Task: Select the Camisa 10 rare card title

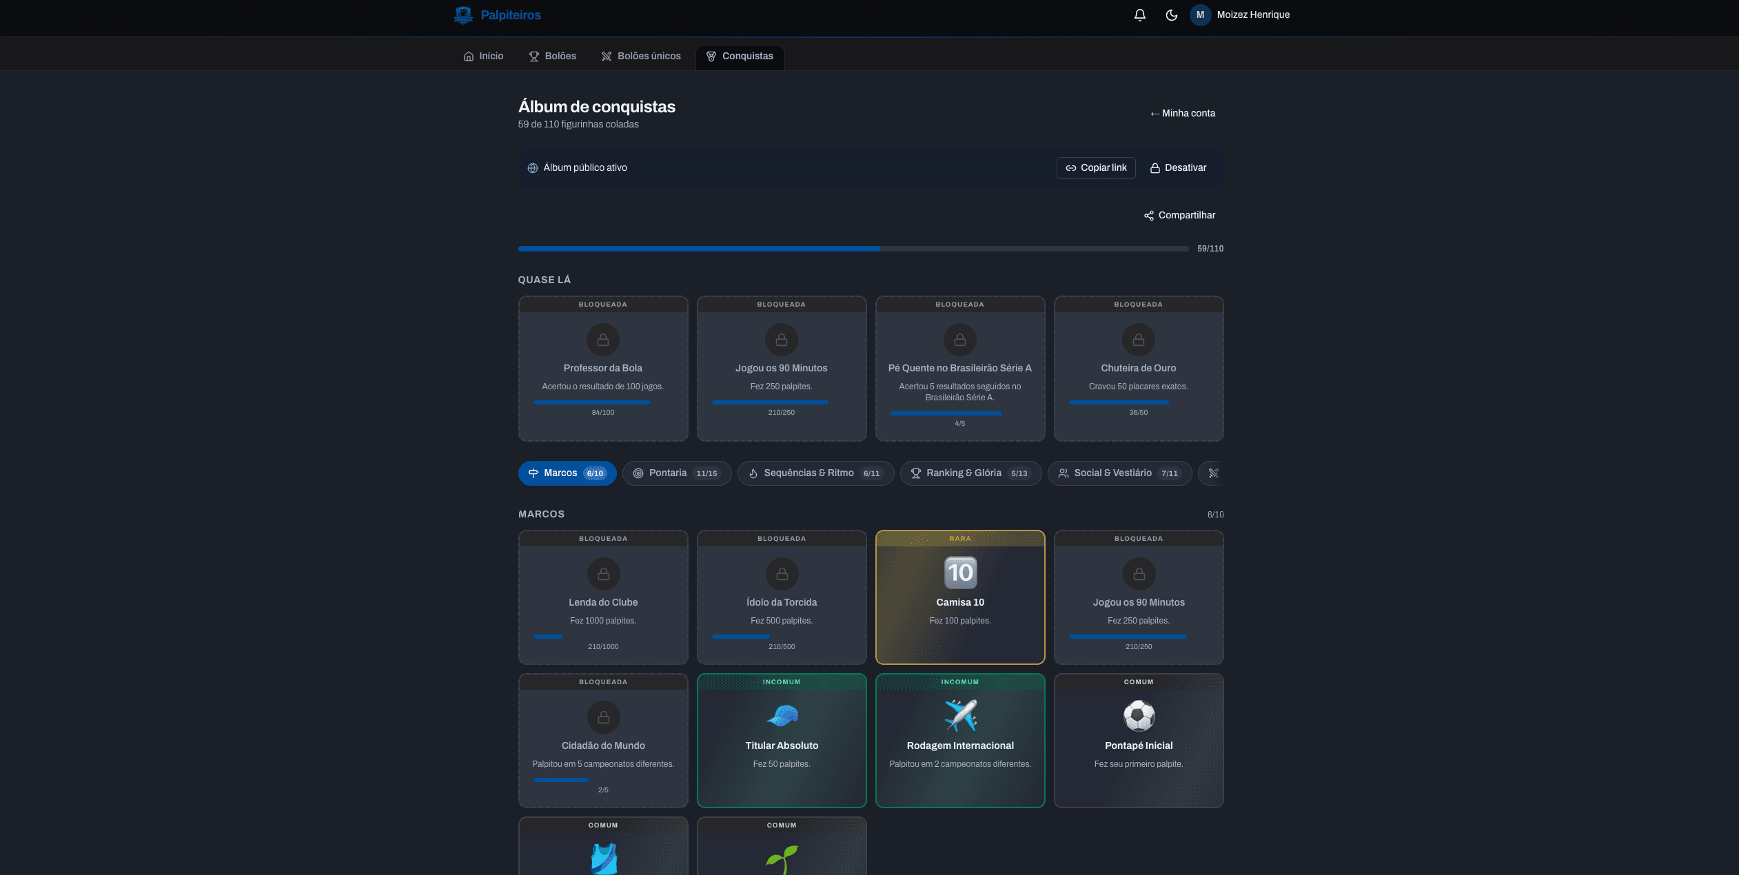Action: point(960,603)
